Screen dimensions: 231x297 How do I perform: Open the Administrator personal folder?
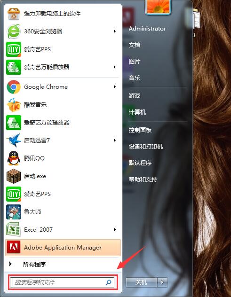point(147,29)
